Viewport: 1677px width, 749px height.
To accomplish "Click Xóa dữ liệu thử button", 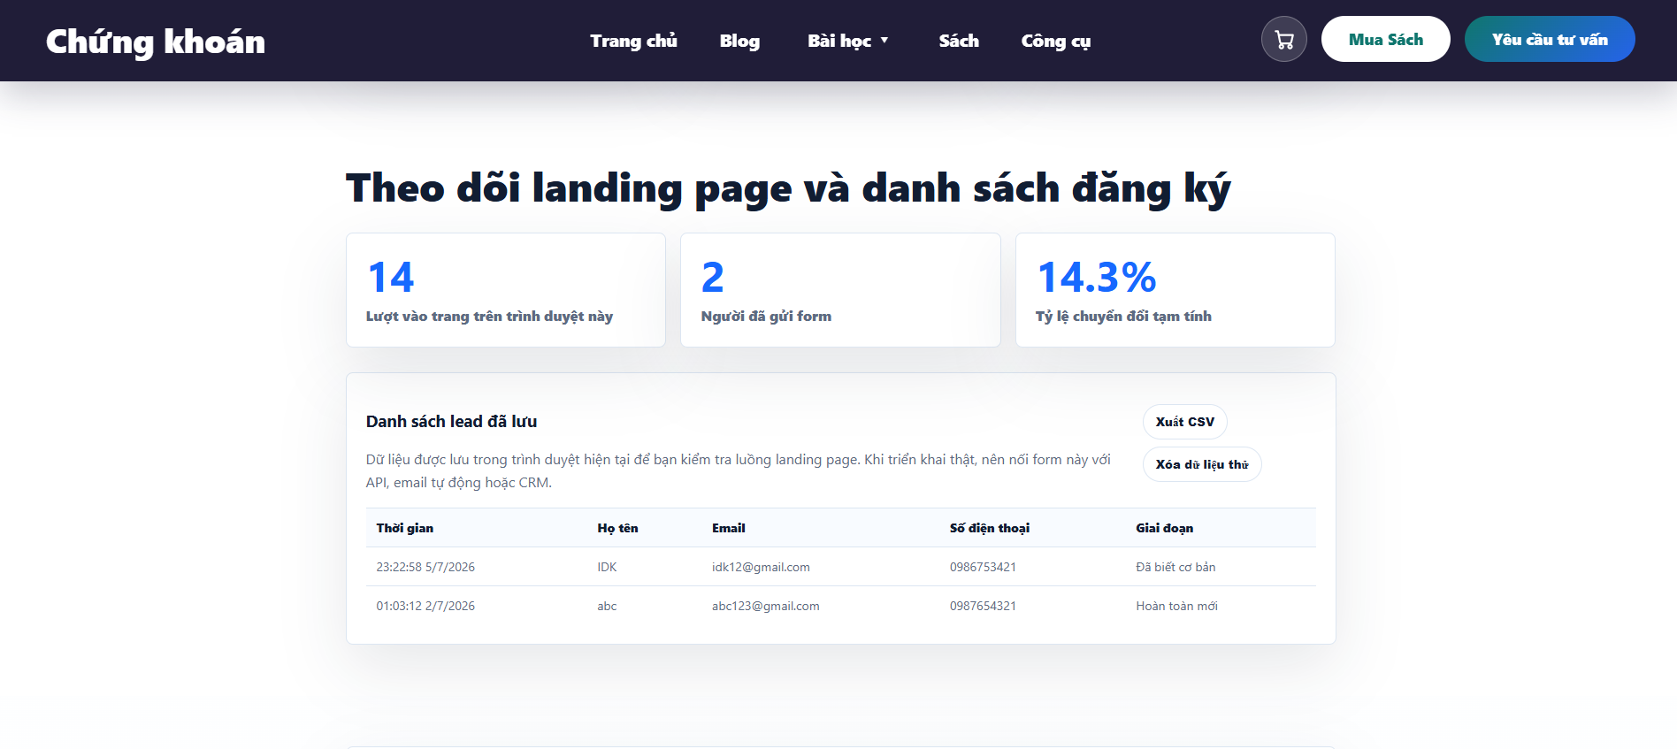I will 1202,464.
